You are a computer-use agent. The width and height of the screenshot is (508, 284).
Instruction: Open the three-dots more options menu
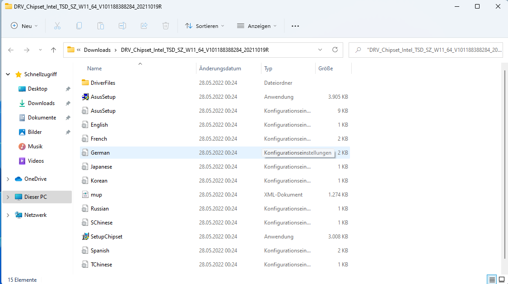(295, 26)
